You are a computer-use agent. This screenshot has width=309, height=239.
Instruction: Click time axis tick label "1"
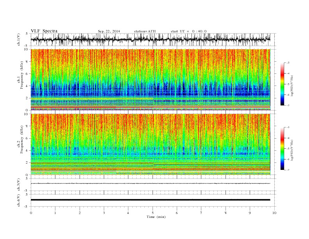point(55,213)
